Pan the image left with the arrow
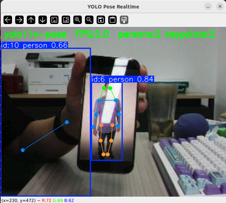The width and height of the screenshot is (226, 203). pos(8,20)
